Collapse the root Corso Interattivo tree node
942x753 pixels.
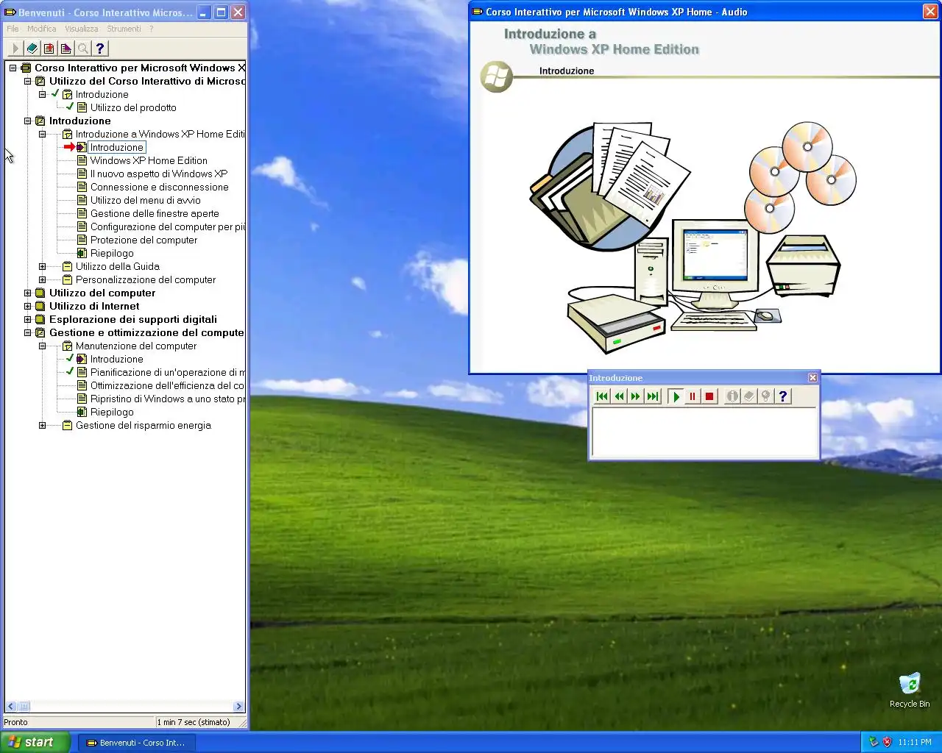point(13,68)
